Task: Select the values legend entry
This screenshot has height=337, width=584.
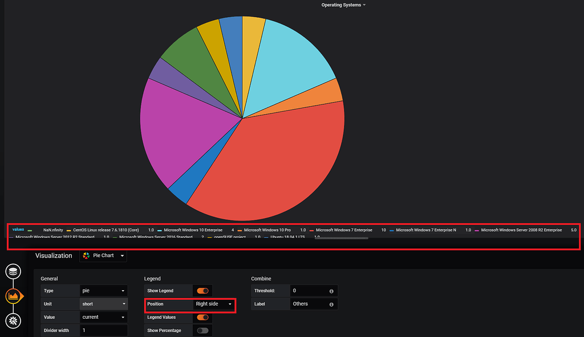Action: click(x=17, y=230)
